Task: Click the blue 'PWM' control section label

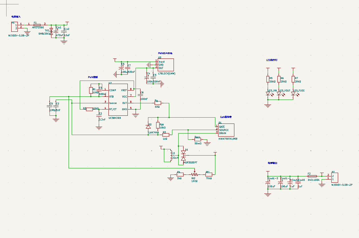Action: (x=93, y=77)
